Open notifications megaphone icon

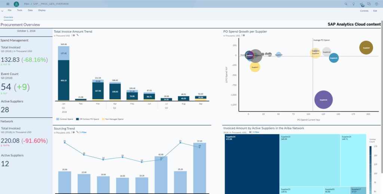[362, 4]
